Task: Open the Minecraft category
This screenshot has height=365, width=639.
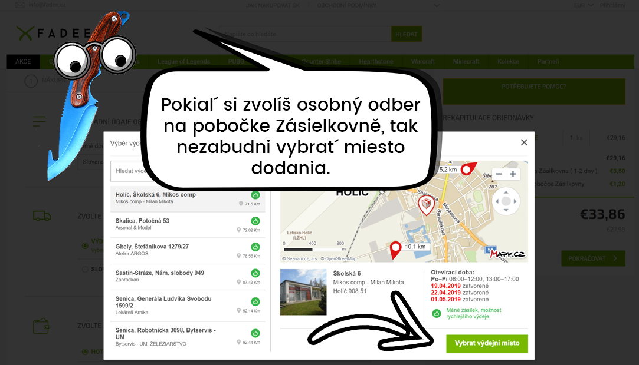Action: (x=466, y=61)
